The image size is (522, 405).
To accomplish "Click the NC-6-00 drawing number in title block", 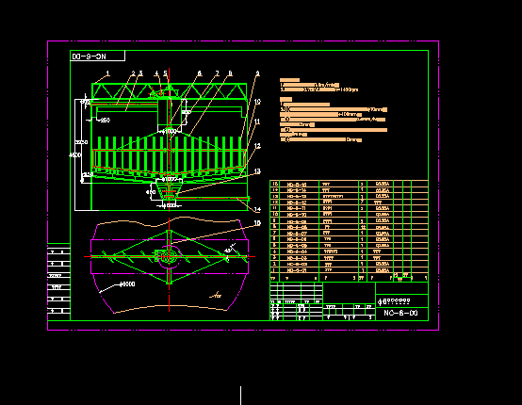I will pyautogui.click(x=400, y=313).
